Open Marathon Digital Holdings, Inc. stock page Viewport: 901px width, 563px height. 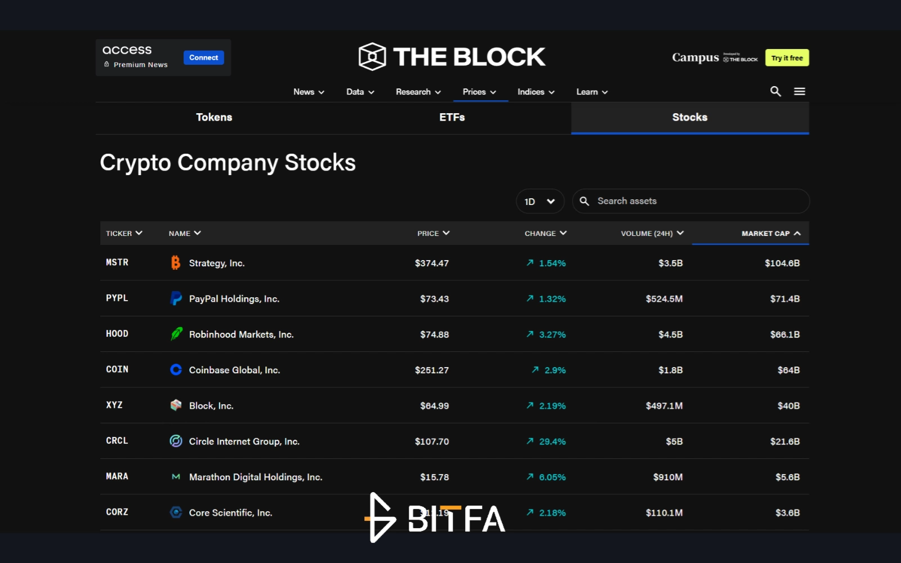point(256,477)
